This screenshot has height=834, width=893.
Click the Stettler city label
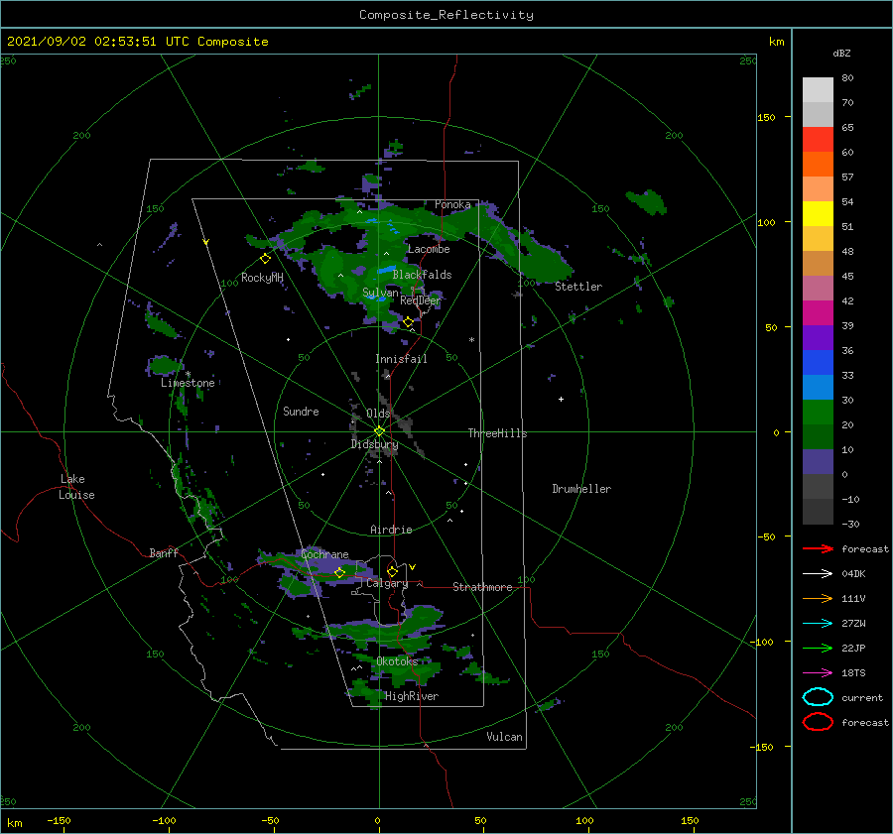[578, 287]
